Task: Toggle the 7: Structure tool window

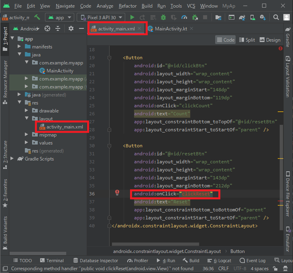Action: pyautogui.click(x=5, y=155)
